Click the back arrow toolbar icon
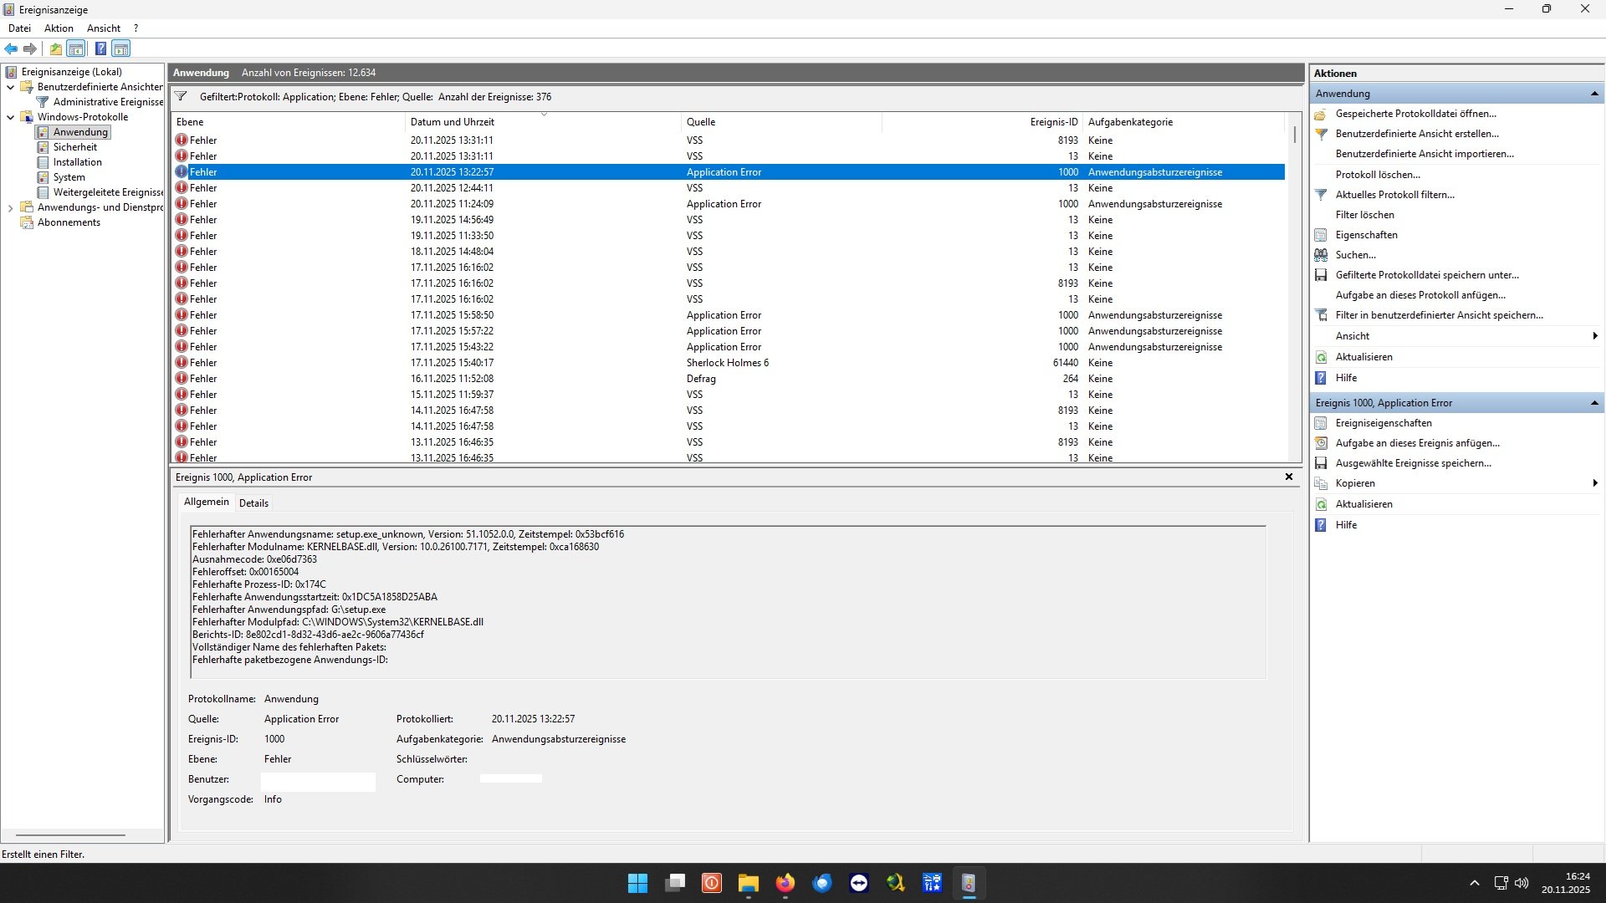Screen dimensions: 1606x903 [x=11, y=48]
